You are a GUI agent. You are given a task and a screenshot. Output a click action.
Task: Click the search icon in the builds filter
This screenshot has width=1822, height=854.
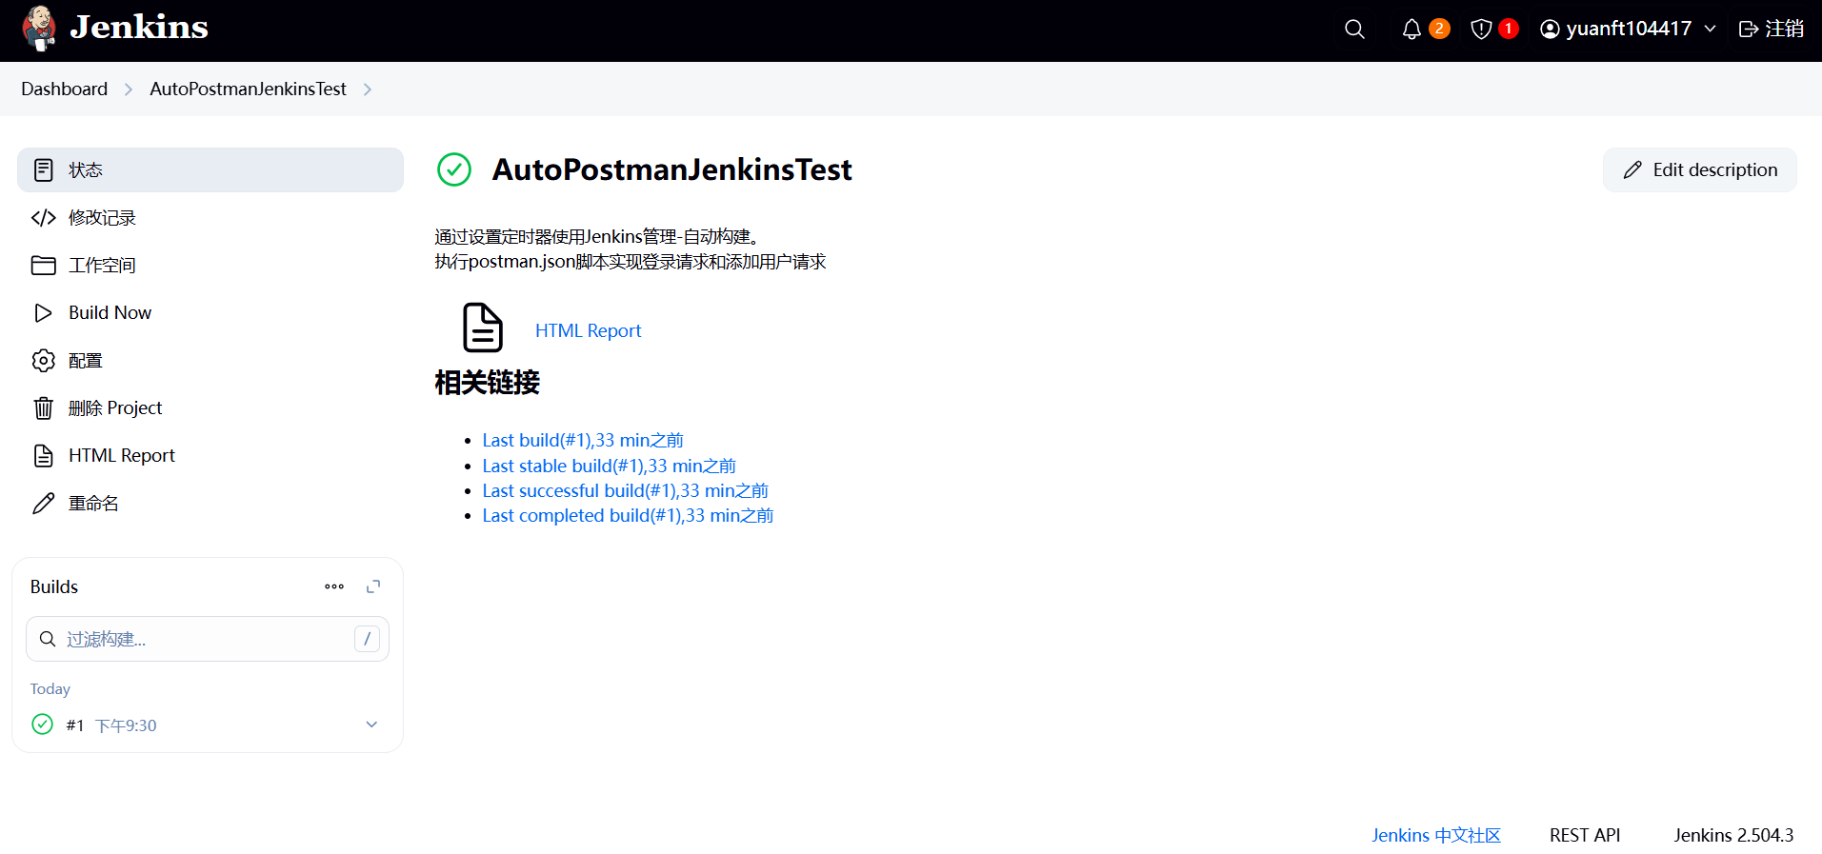pos(48,639)
